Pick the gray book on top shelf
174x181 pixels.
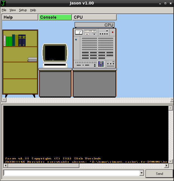pos(5,41)
